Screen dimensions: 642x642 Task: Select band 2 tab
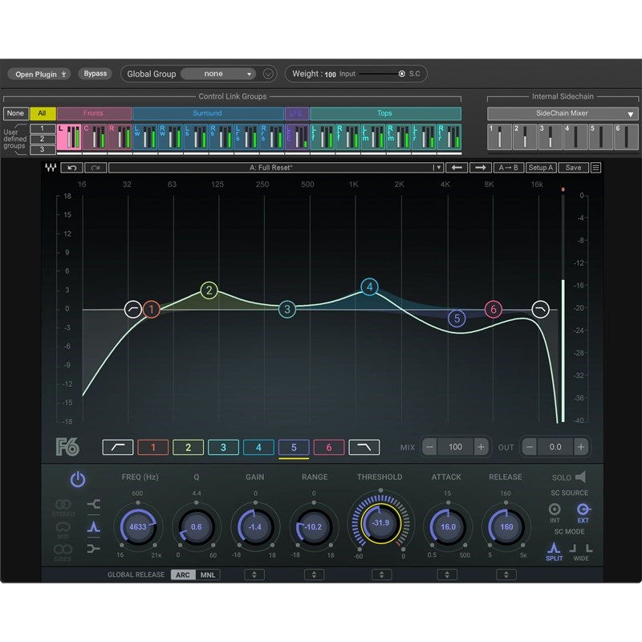coord(189,447)
